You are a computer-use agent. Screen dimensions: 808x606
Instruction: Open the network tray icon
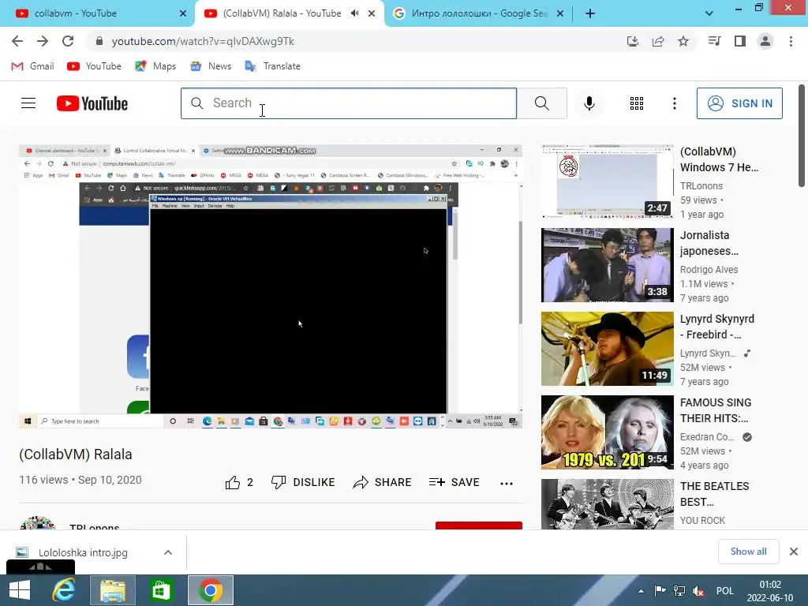pos(679,591)
